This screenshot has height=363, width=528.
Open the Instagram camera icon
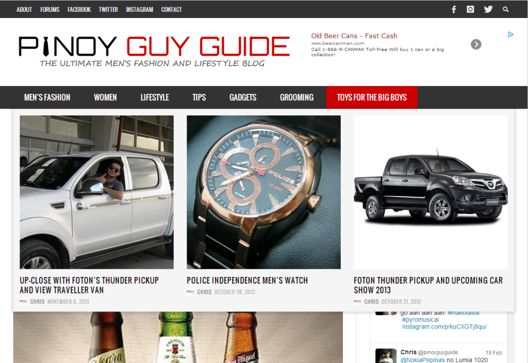470,9
